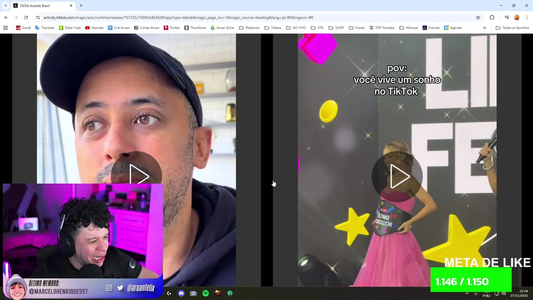Expand the Músicas bookmarks folder
This screenshot has height=300, width=533.
click(x=408, y=28)
